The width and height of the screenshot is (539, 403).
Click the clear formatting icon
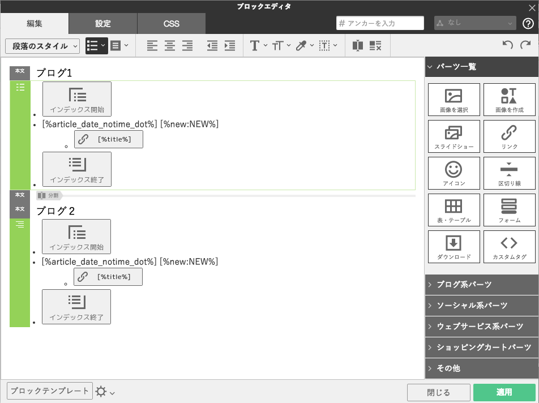pyautogui.click(x=375, y=45)
